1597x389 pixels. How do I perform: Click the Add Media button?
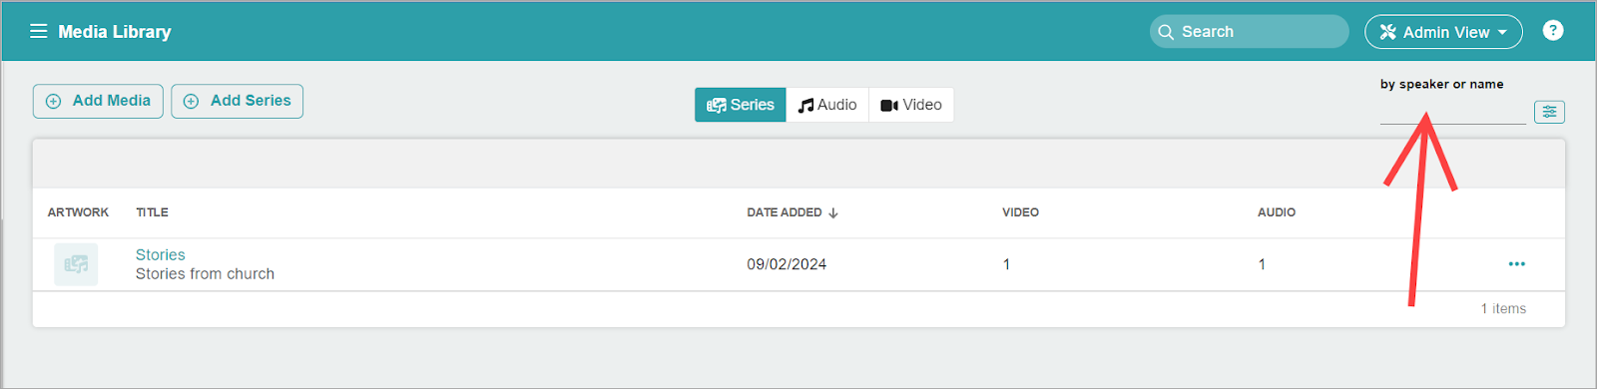(98, 101)
